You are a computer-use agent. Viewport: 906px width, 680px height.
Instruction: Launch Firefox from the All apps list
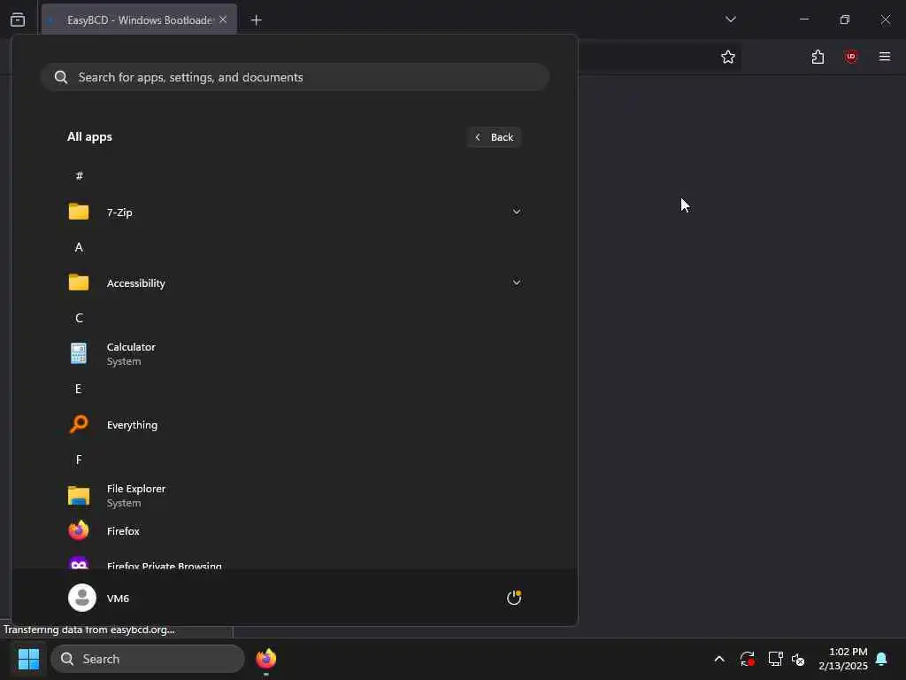tap(295, 531)
